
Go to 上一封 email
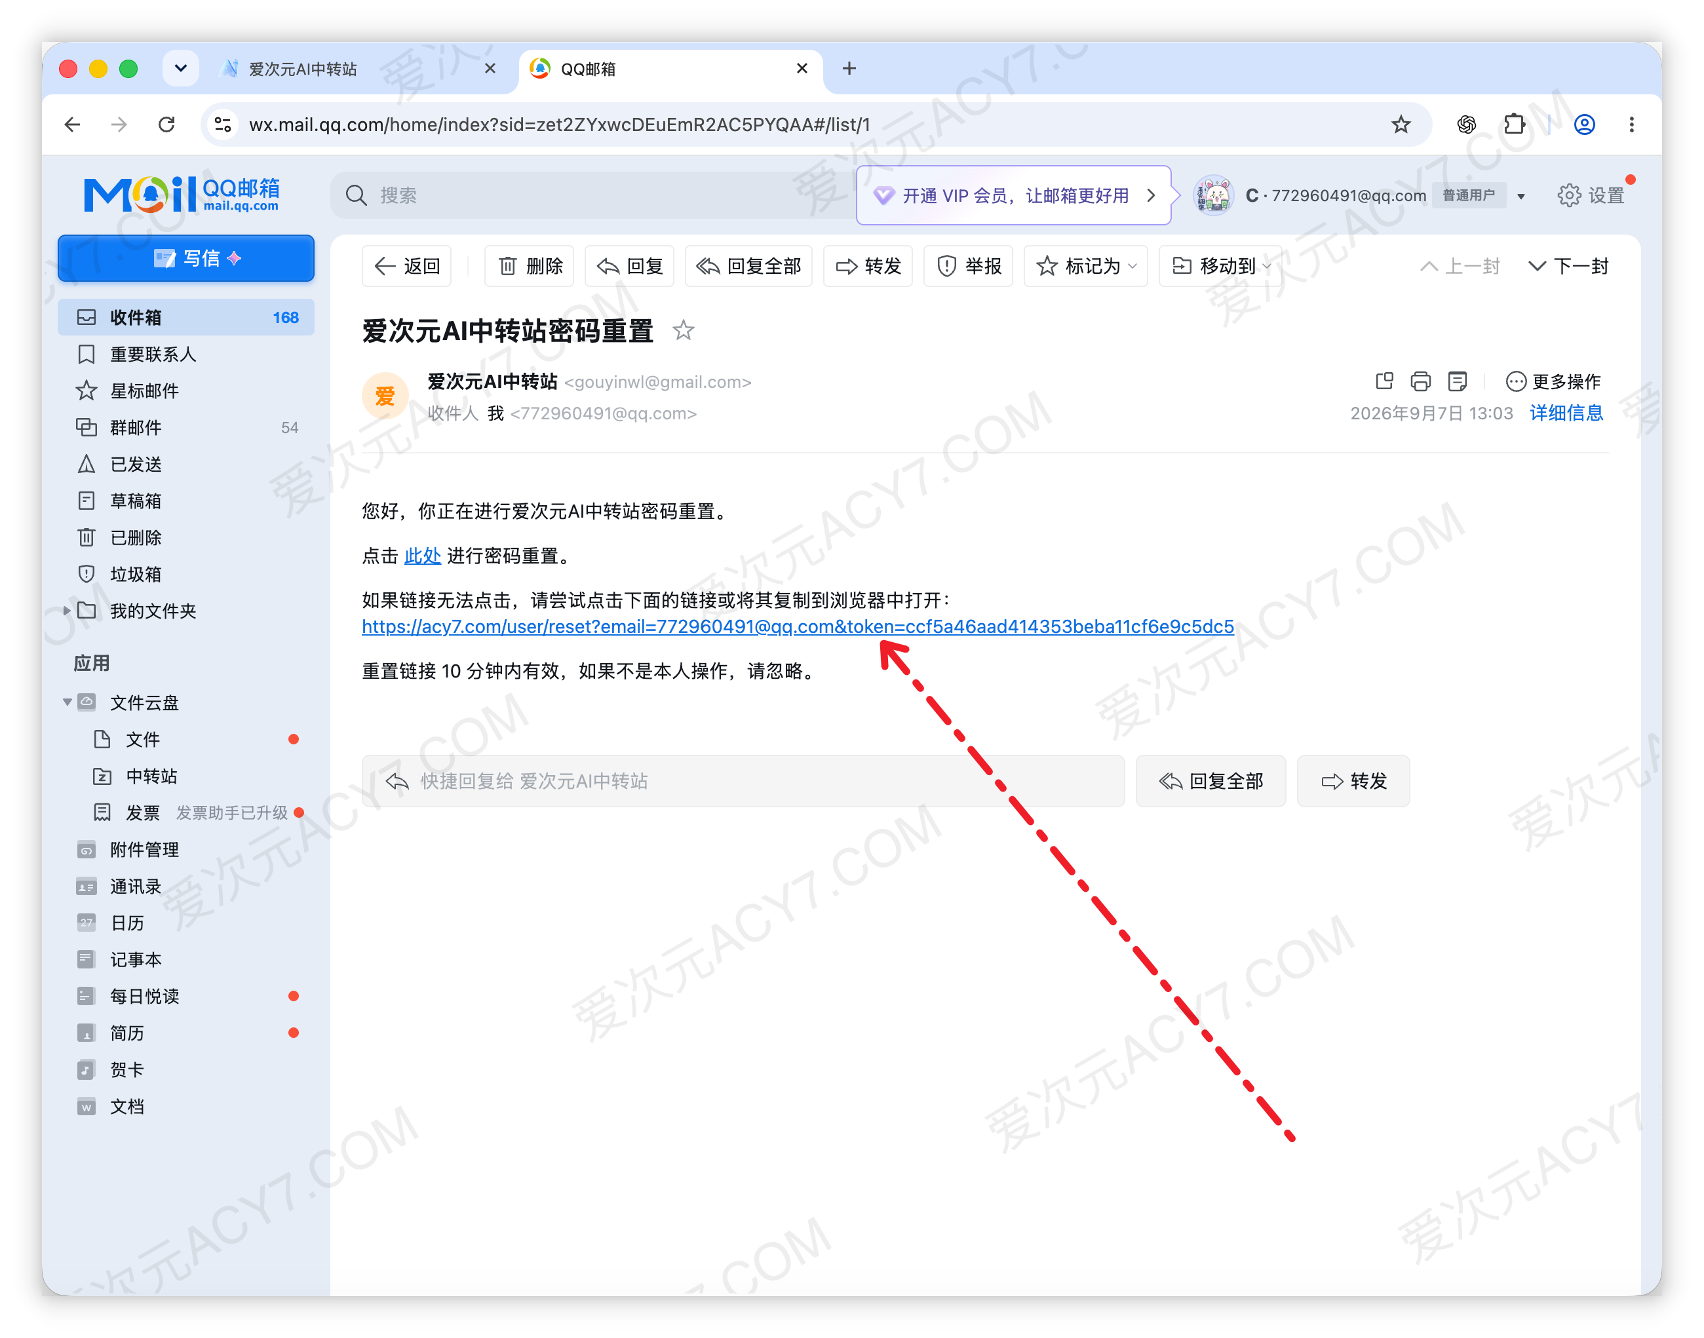click(1460, 266)
